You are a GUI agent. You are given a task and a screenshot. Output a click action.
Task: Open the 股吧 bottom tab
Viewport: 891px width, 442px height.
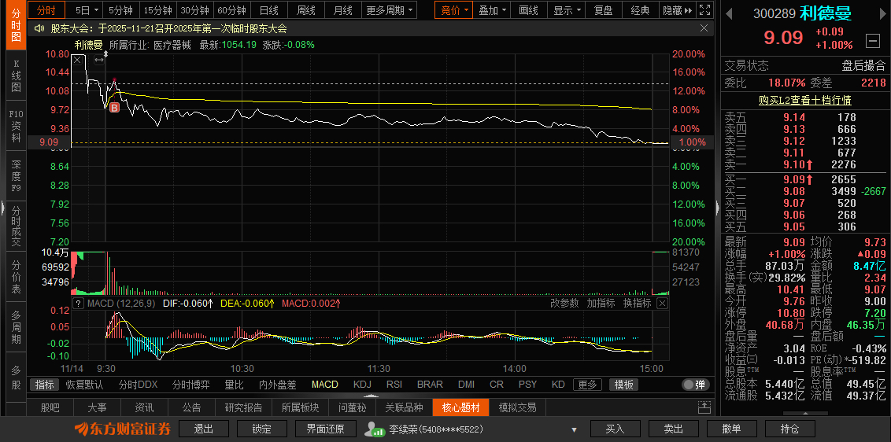(x=50, y=407)
